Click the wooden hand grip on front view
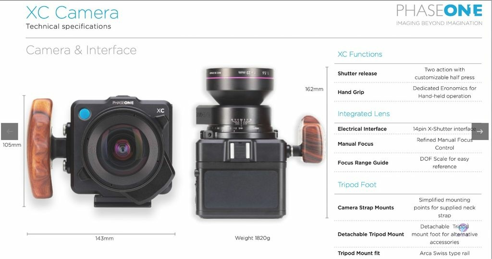492x259 pixels. [x=40, y=149]
